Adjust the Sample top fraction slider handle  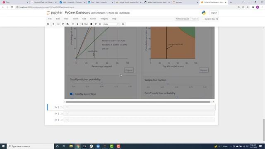(168, 84)
